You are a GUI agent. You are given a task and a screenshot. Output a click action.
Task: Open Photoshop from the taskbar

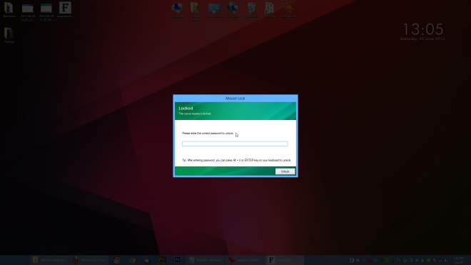click(x=178, y=260)
